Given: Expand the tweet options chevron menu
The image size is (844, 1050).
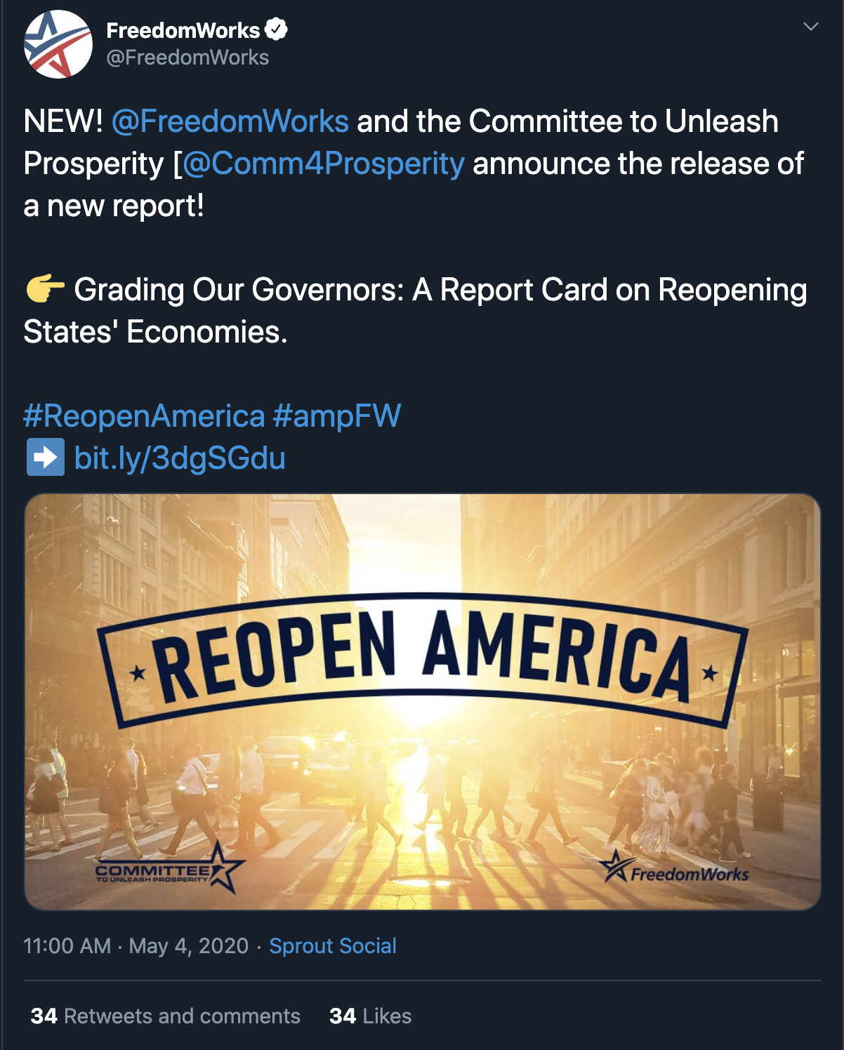Looking at the screenshot, I should pyautogui.click(x=811, y=27).
